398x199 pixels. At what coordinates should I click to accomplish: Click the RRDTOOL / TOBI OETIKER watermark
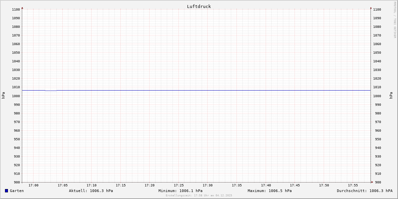395,20
